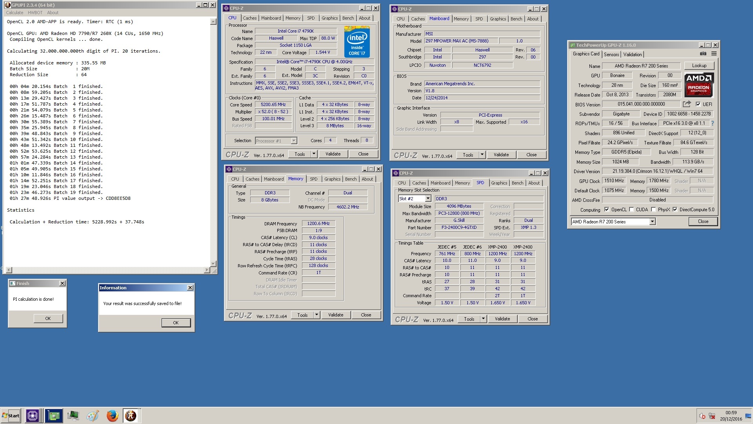The image size is (753, 424).
Task: Open the GPU-Z hamburger menu icon
Action: point(714,54)
